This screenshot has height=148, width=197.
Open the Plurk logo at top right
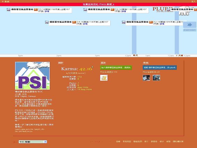tap(161, 9)
